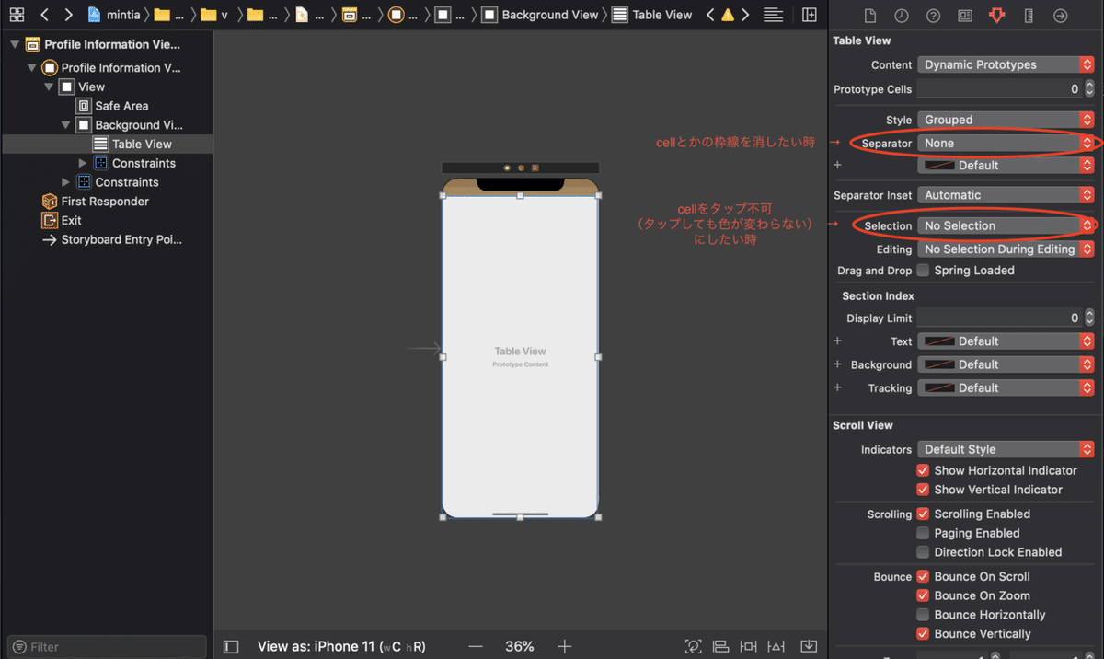1104x659 pixels.
Task: Open the Editing selection dropdown
Action: tap(1006, 249)
